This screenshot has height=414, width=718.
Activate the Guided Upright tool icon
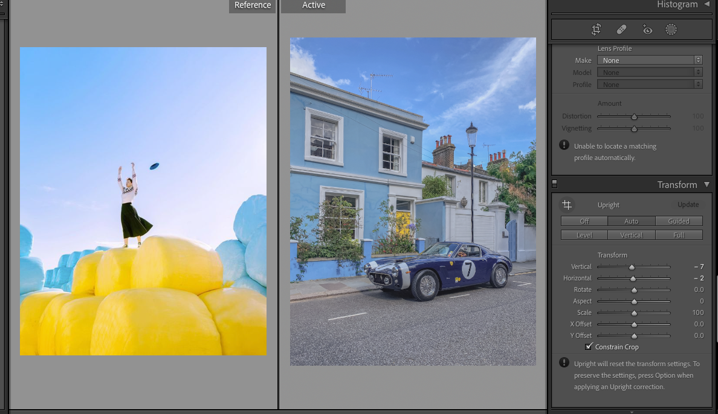click(x=567, y=205)
